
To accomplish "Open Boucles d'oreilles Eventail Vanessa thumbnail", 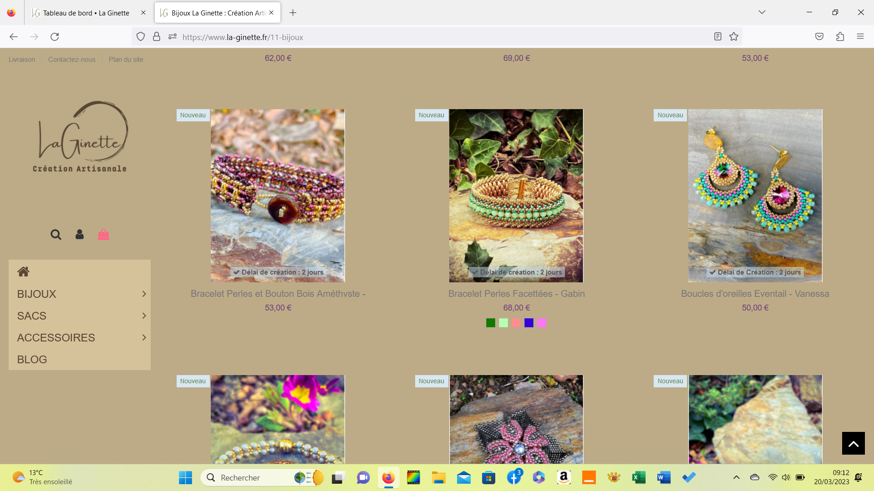I will pos(755,195).
